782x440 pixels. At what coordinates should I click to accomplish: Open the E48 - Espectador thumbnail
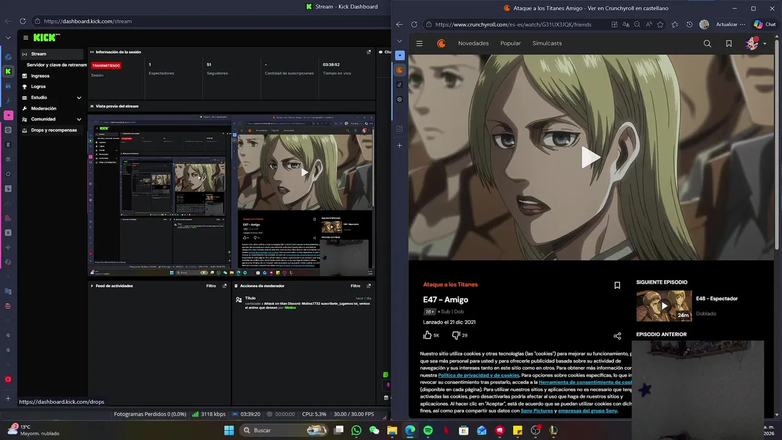pos(664,306)
